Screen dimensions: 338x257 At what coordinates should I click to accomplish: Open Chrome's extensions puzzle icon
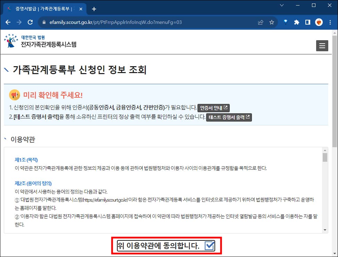[x=296, y=22]
